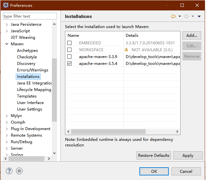Click the tree vertical scrollbar thumb
The width and height of the screenshot is (206, 180).
(x=54, y=90)
